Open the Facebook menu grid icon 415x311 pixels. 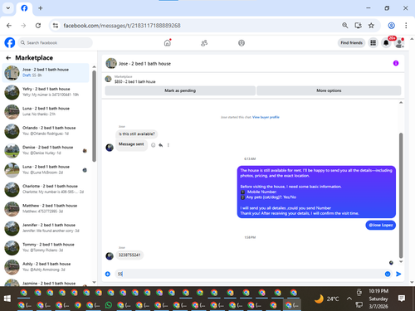(373, 43)
